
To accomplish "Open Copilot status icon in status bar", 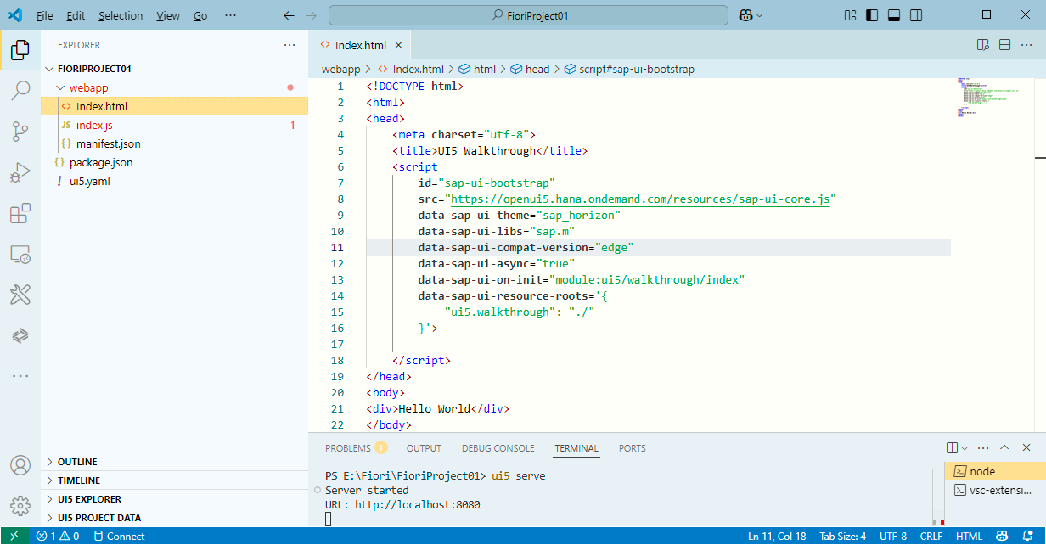I will (x=1003, y=536).
